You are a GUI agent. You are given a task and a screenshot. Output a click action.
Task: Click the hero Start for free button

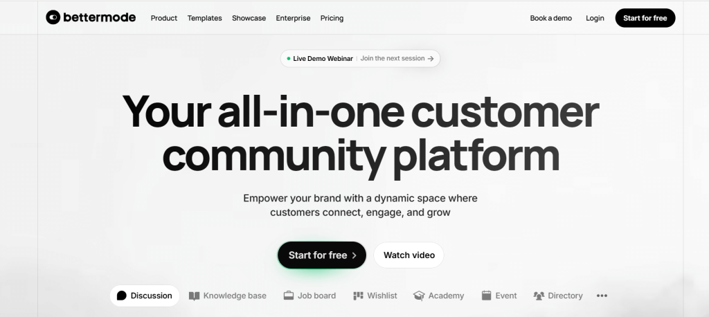coord(322,255)
